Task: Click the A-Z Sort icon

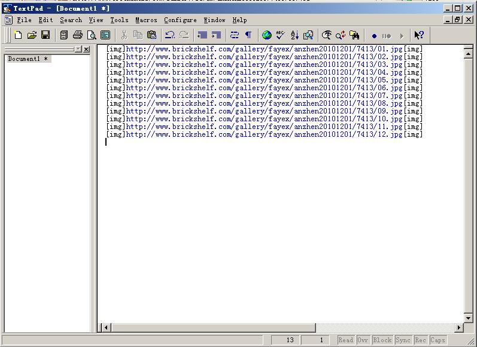Action: point(294,35)
